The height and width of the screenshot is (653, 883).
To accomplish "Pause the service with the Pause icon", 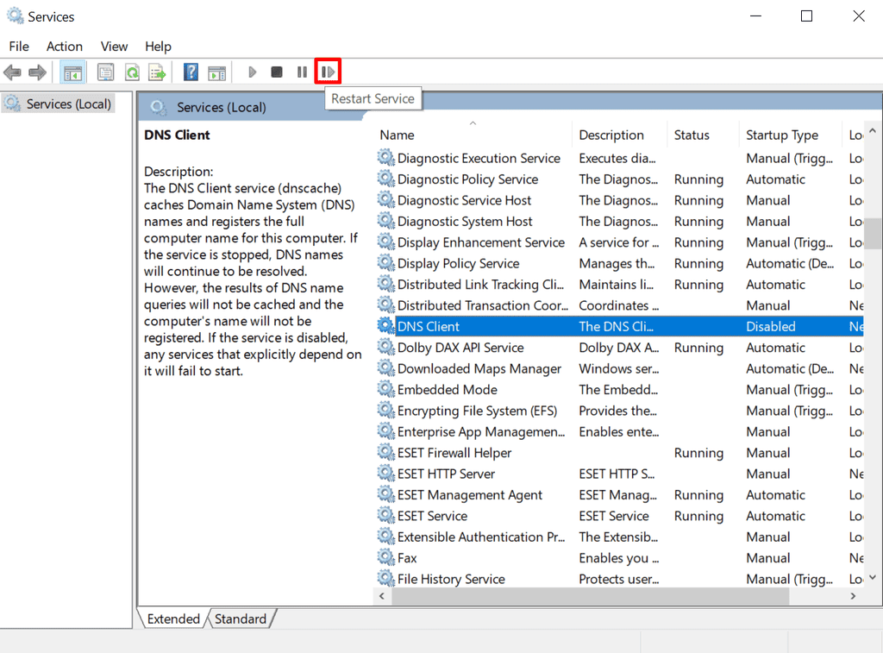I will coord(301,72).
